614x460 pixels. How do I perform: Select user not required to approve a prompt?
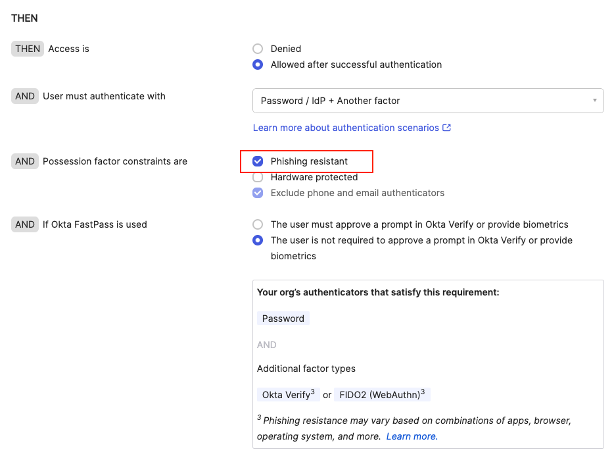[258, 240]
